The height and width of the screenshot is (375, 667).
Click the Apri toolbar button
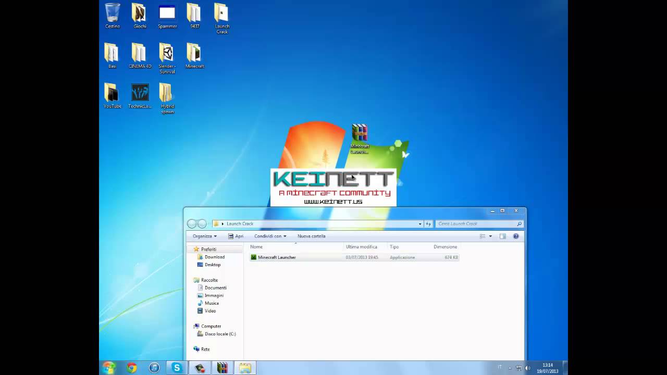click(x=236, y=236)
